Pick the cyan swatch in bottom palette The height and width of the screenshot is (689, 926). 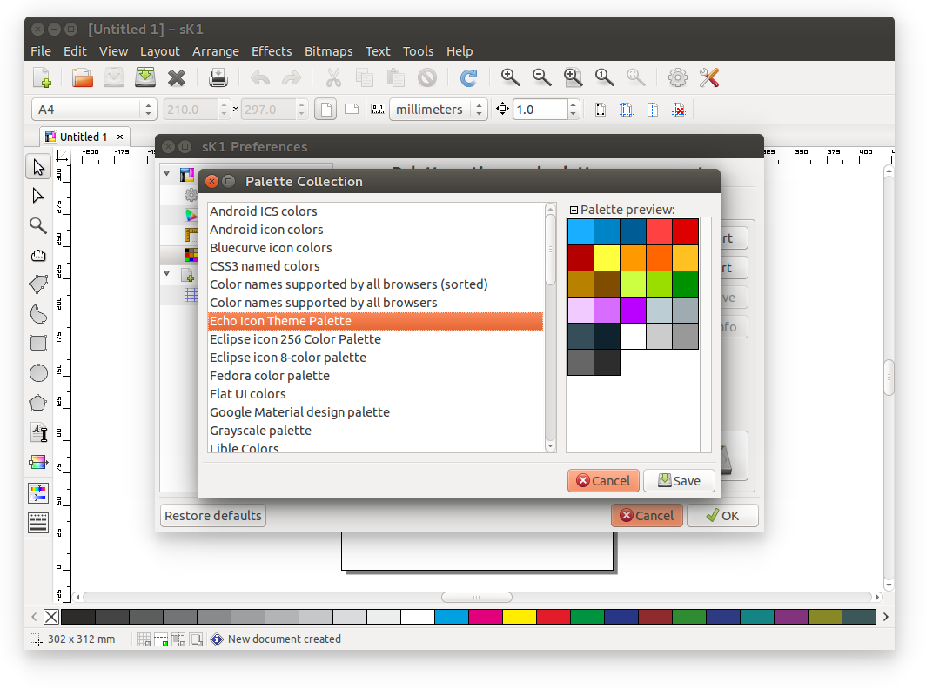(x=451, y=617)
